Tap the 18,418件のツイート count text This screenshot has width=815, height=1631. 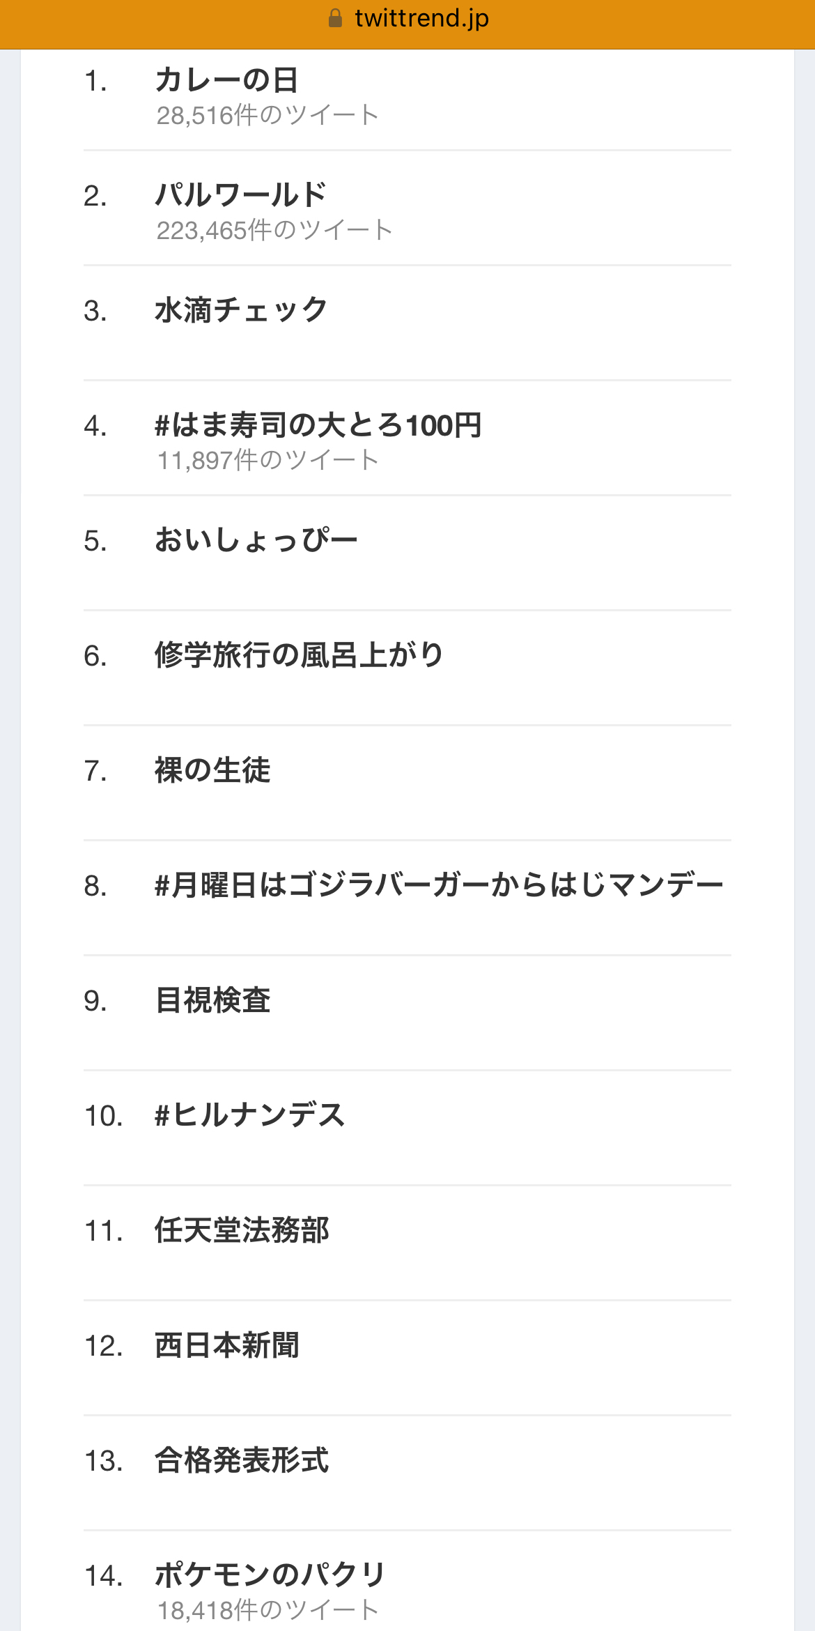(x=267, y=1610)
